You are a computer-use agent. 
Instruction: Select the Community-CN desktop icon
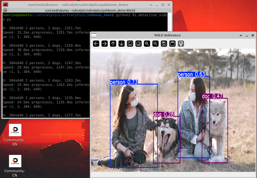[15, 166]
